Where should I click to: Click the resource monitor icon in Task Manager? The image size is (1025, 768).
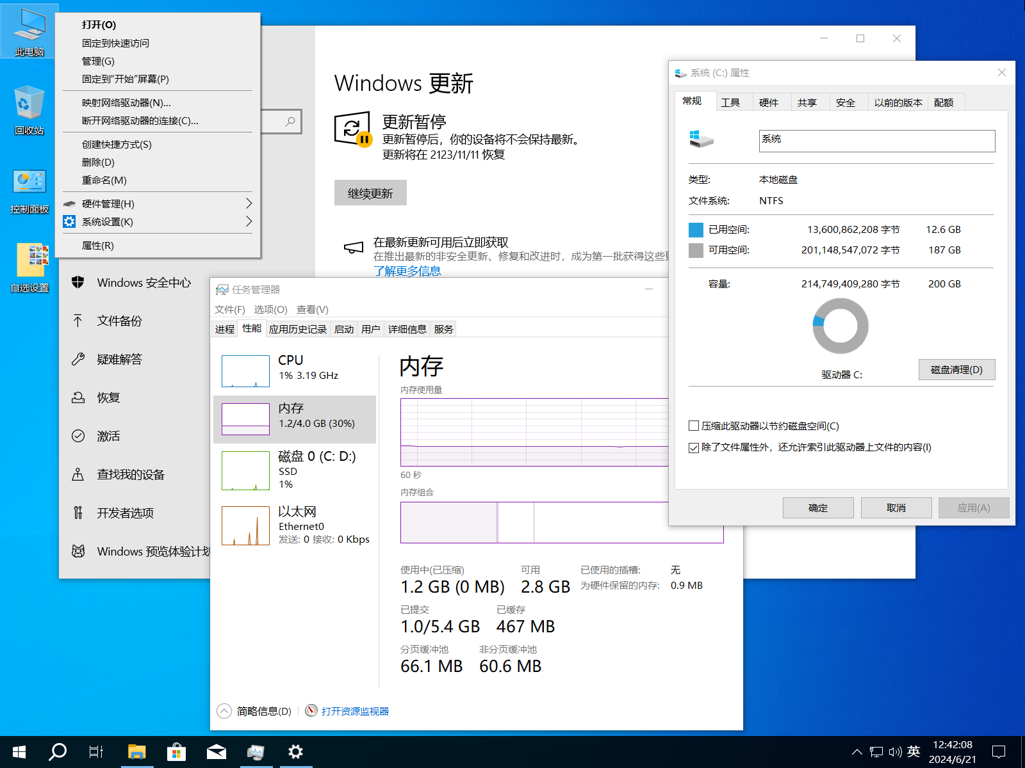tap(311, 710)
